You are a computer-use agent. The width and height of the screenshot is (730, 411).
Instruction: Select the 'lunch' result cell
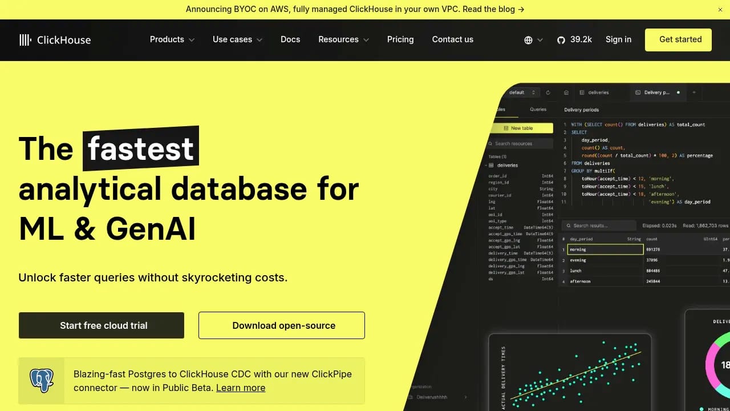point(607,271)
